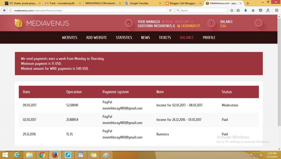Close the Blogger tab

coord(200,3)
